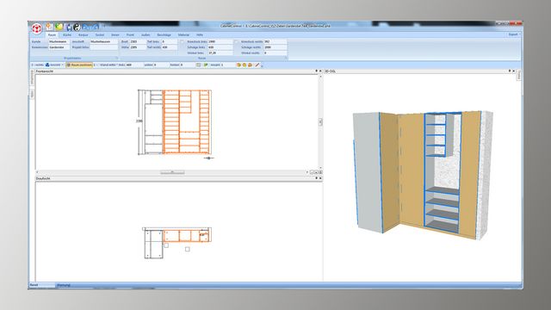This screenshot has height=310, width=551.
Task: Click the floppy disk save icon in quick access bar
Action: (69, 27)
